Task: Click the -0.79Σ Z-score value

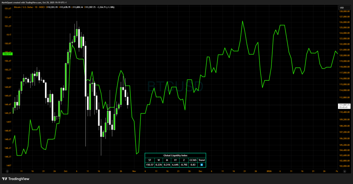Action: pos(184,165)
